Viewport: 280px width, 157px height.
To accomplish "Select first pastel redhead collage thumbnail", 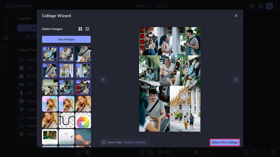I will 50,104.
